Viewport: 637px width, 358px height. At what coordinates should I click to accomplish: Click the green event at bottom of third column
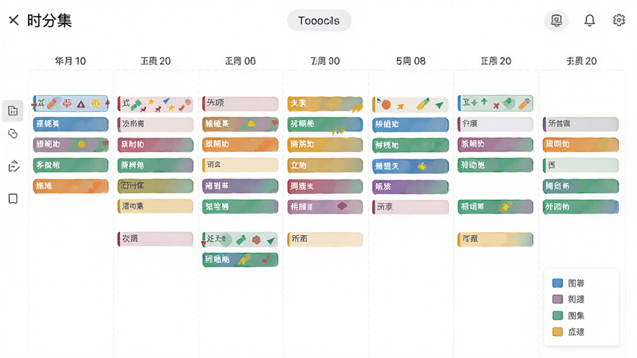click(240, 259)
